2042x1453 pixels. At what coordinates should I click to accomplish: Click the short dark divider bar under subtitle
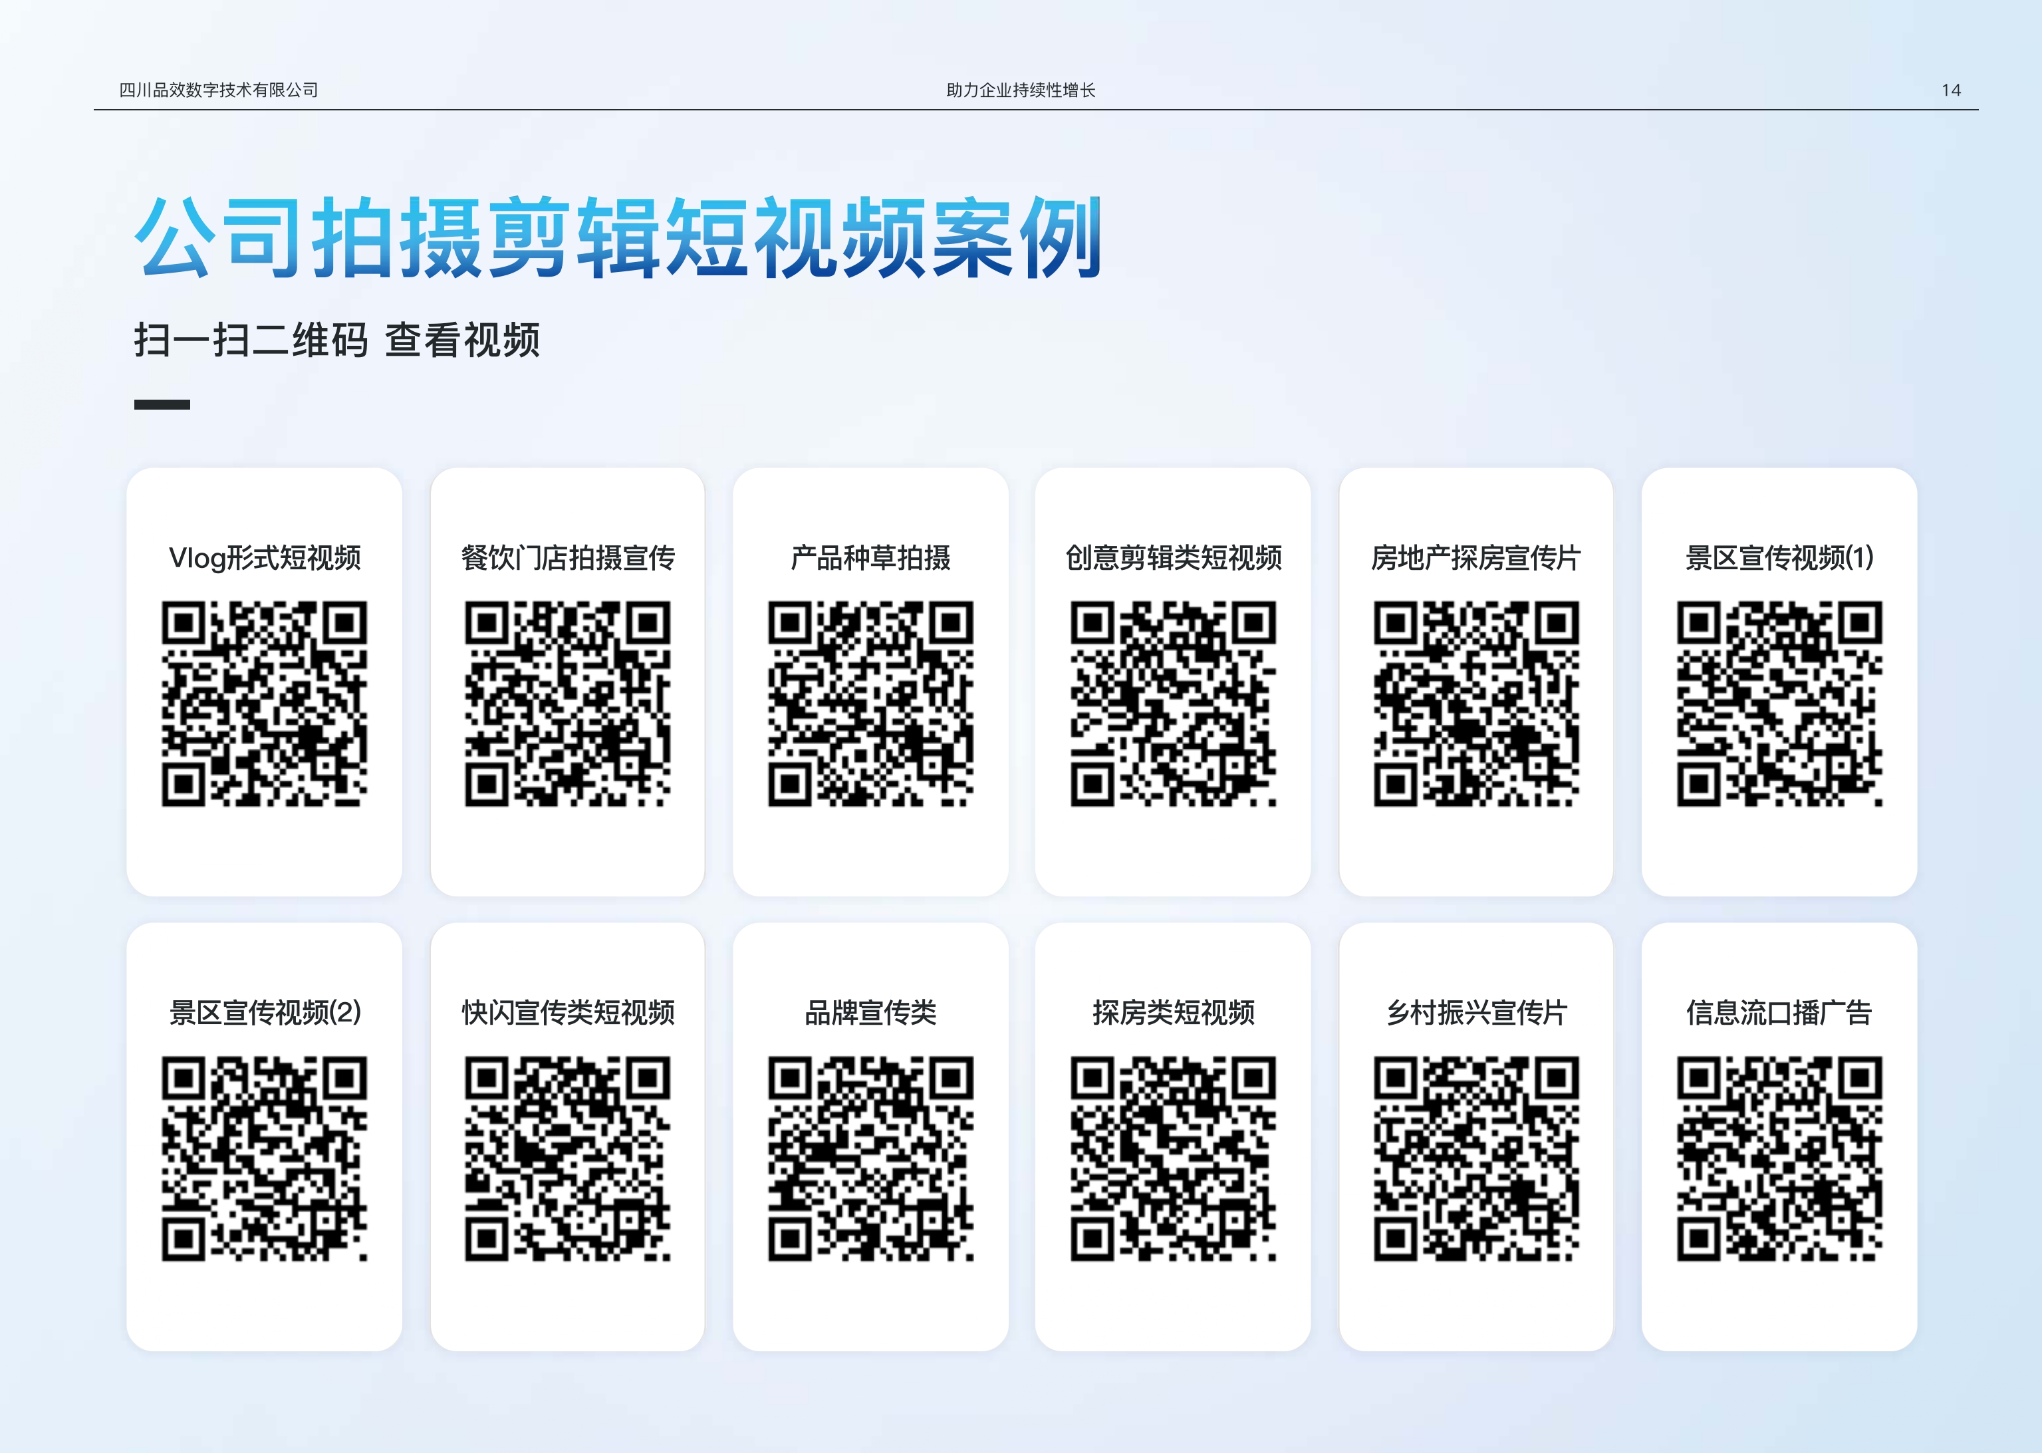pos(162,404)
